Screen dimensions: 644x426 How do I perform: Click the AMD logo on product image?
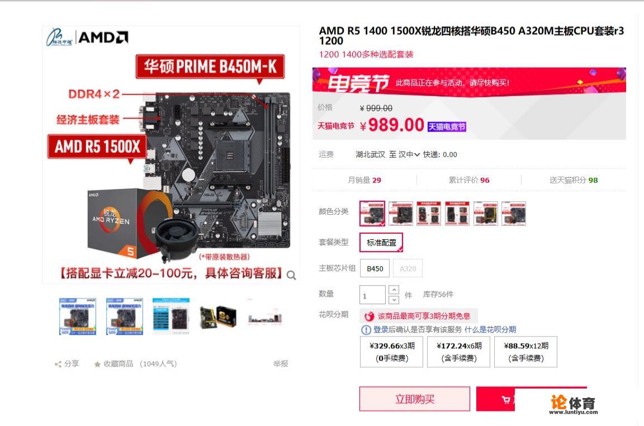pos(103,37)
